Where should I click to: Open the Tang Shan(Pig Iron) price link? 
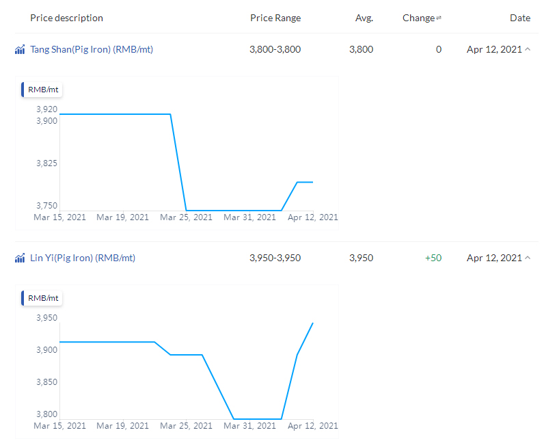tap(92, 49)
